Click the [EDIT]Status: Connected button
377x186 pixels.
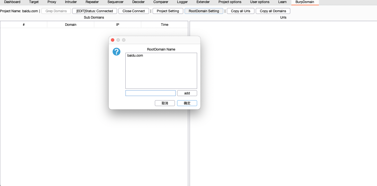click(x=95, y=11)
